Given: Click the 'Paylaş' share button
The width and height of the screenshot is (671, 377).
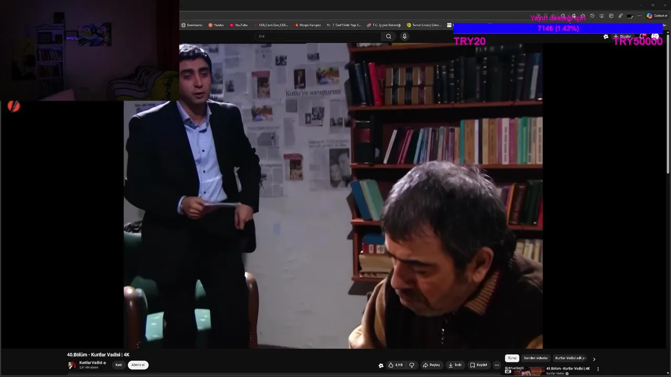Looking at the screenshot, I should click(431, 365).
